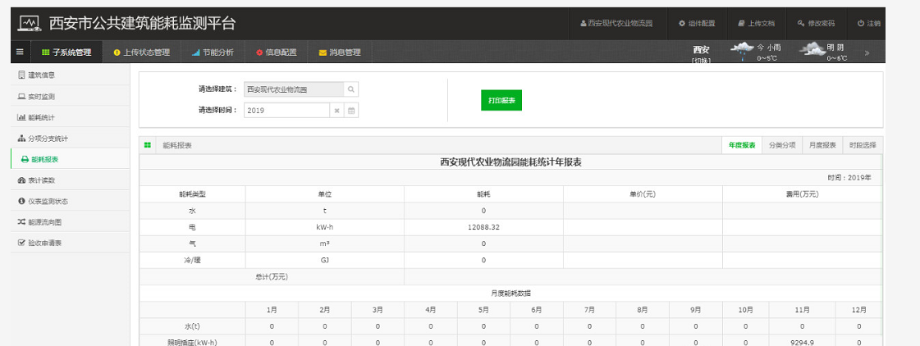This screenshot has width=920, height=346.
Task: Click the kW·h unit cell
Action: pyautogui.click(x=324, y=227)
